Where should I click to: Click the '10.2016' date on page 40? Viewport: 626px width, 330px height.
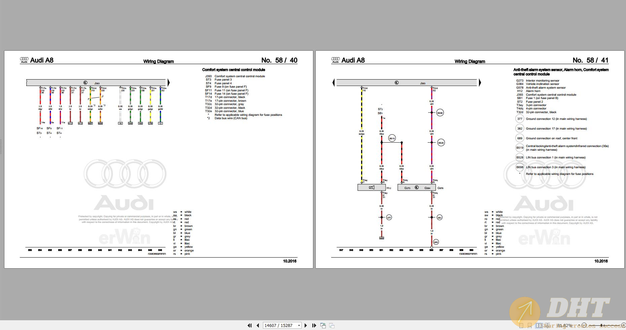coord(290,261)
